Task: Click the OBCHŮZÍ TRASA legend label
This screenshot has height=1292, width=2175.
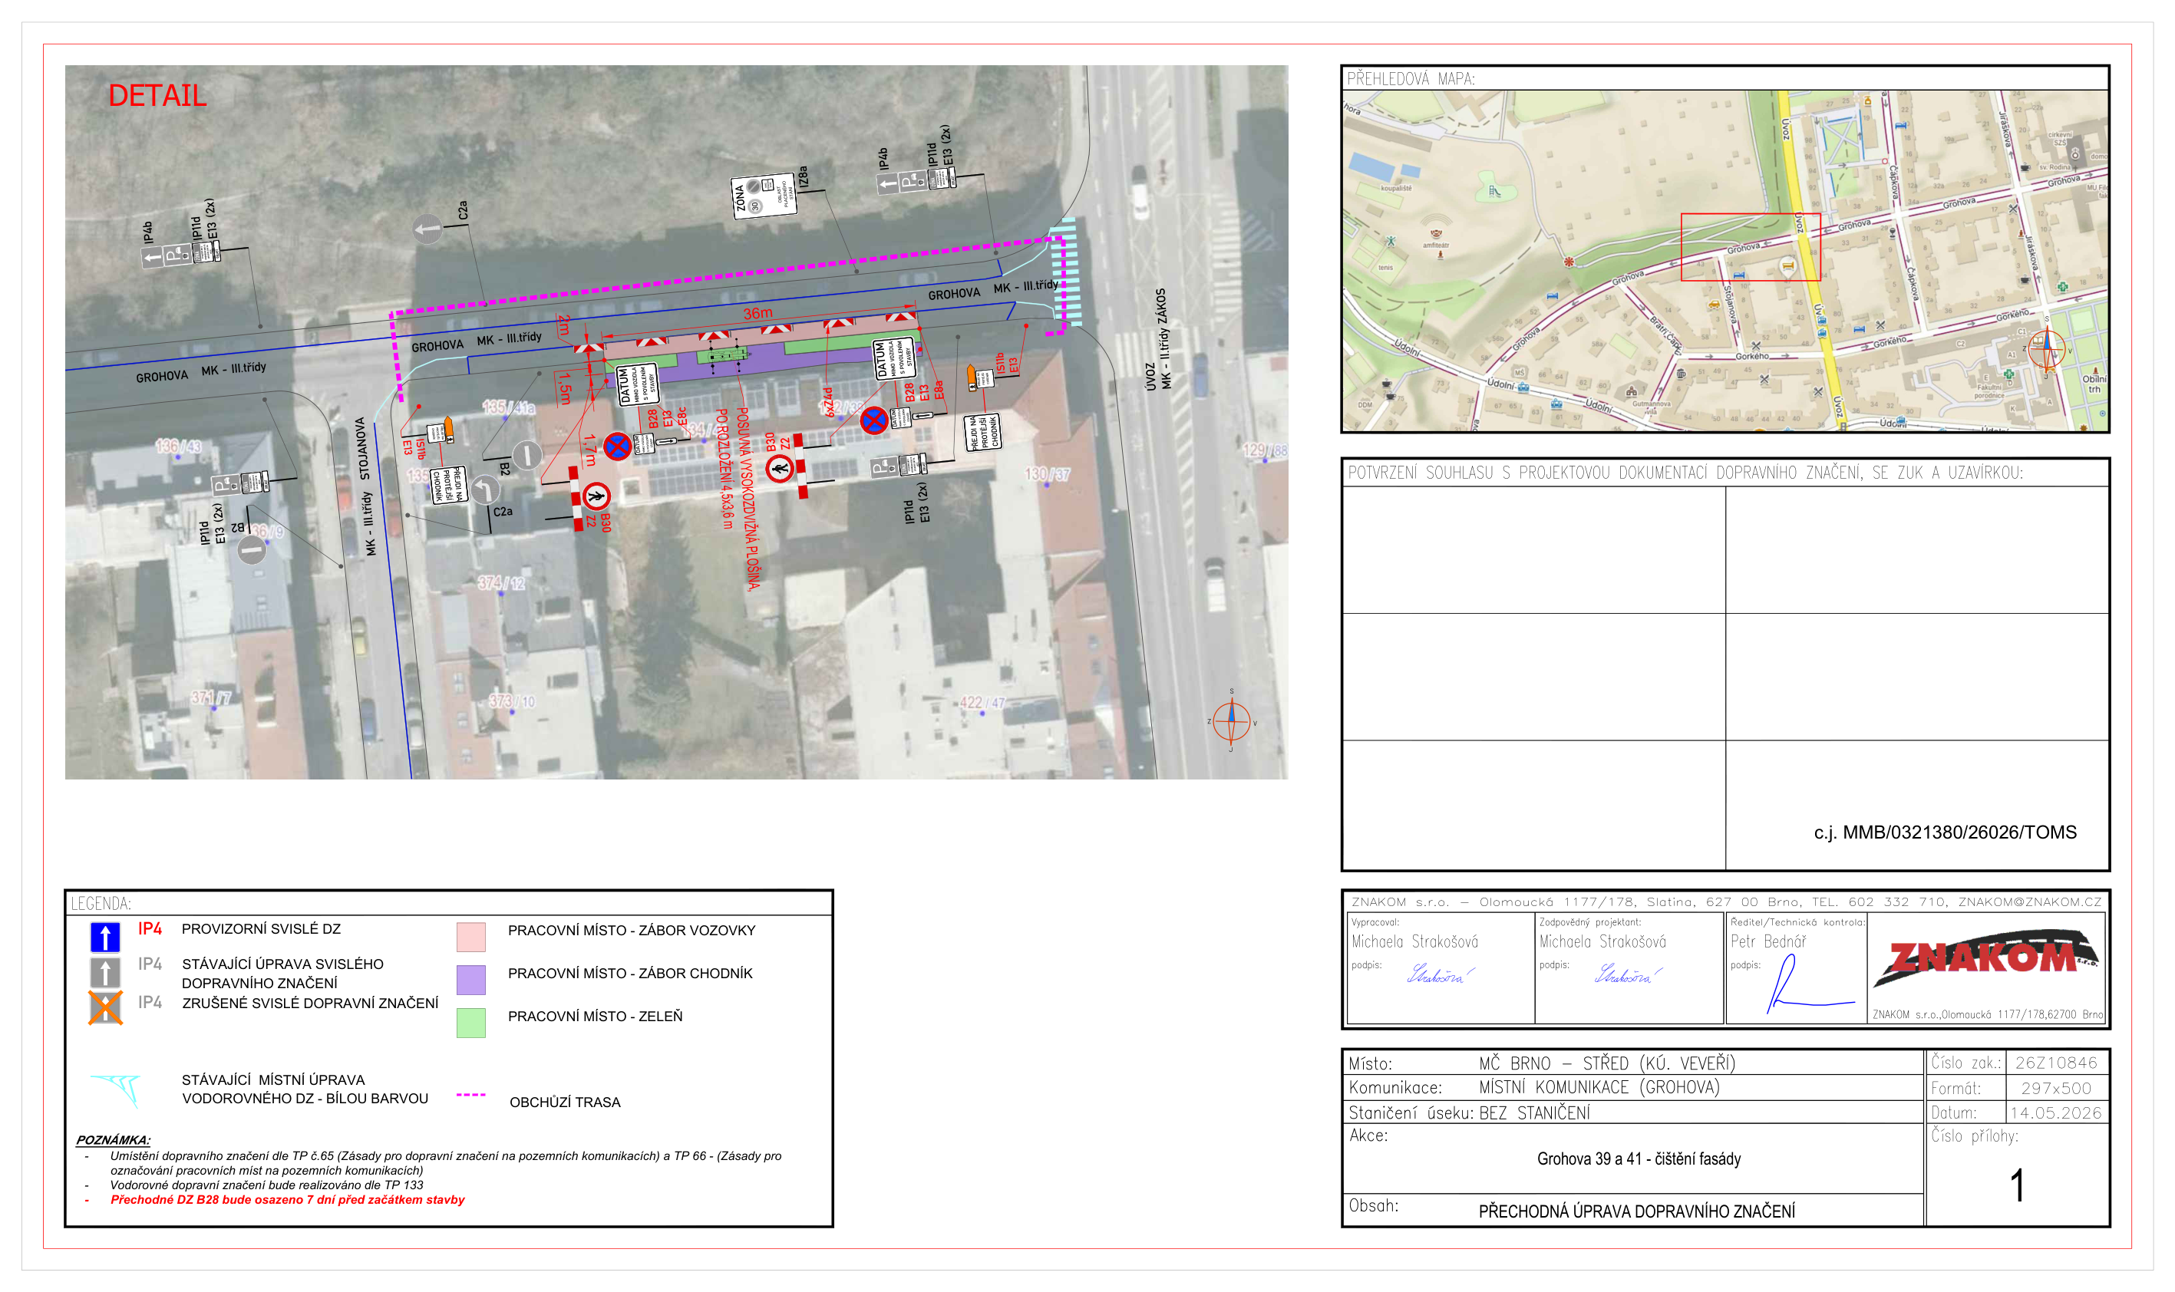Action: [565, 1102]
